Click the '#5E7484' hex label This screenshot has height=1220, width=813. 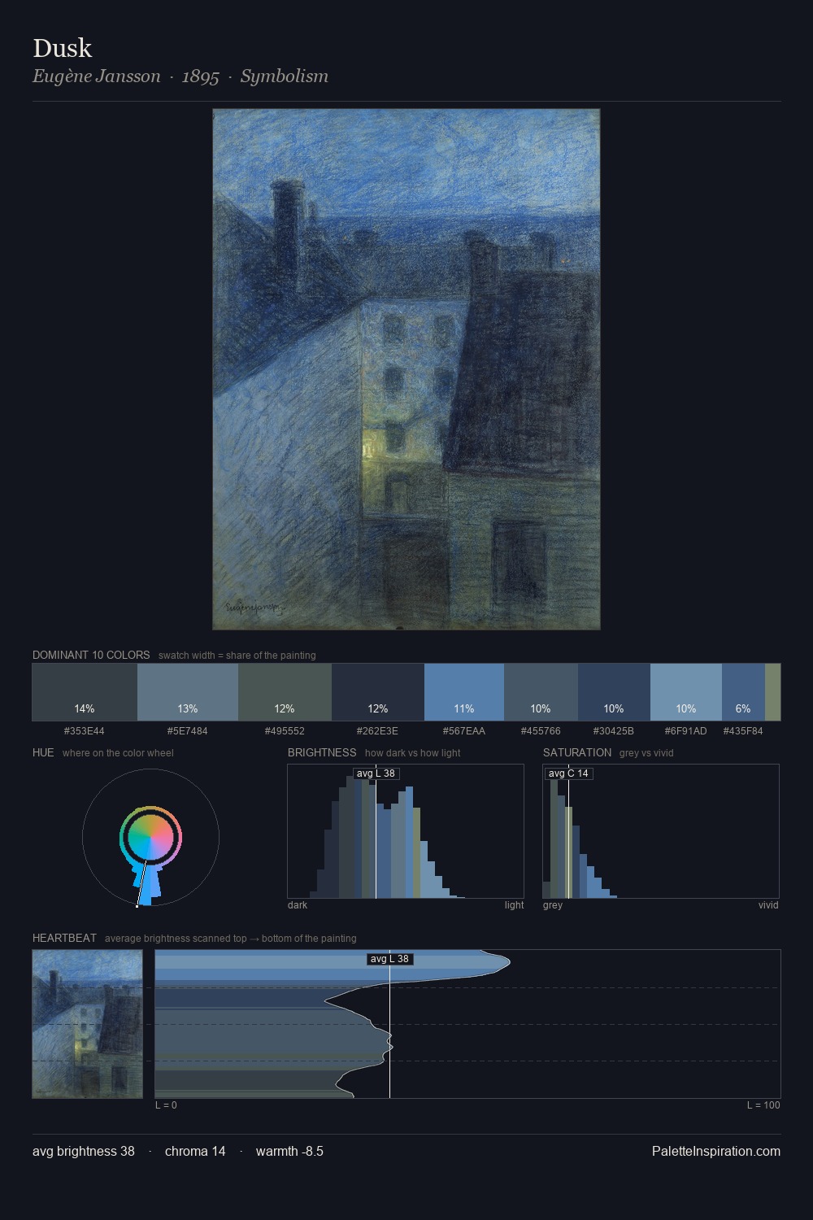(x=188, y=730)
